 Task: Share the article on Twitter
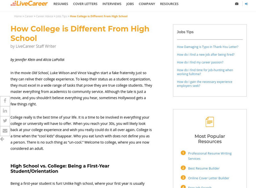(x=5, y=121)
